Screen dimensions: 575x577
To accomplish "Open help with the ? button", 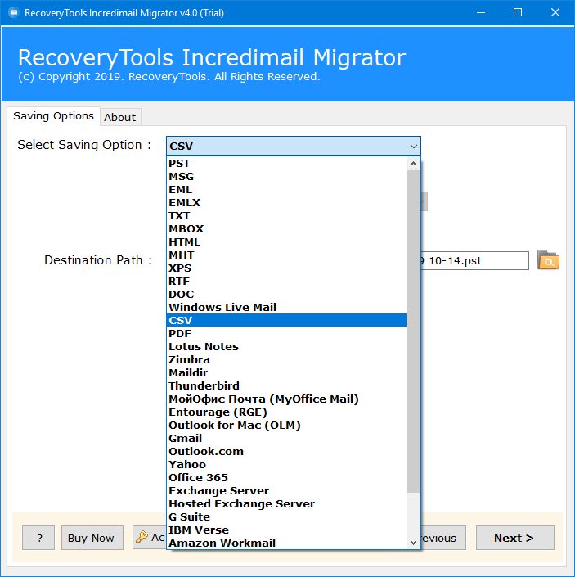I will coord(38,538).
